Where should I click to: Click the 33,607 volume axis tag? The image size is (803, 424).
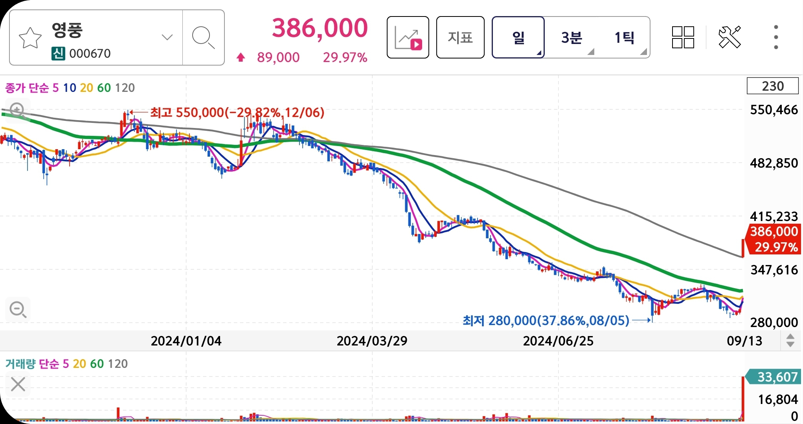point(774,377)
